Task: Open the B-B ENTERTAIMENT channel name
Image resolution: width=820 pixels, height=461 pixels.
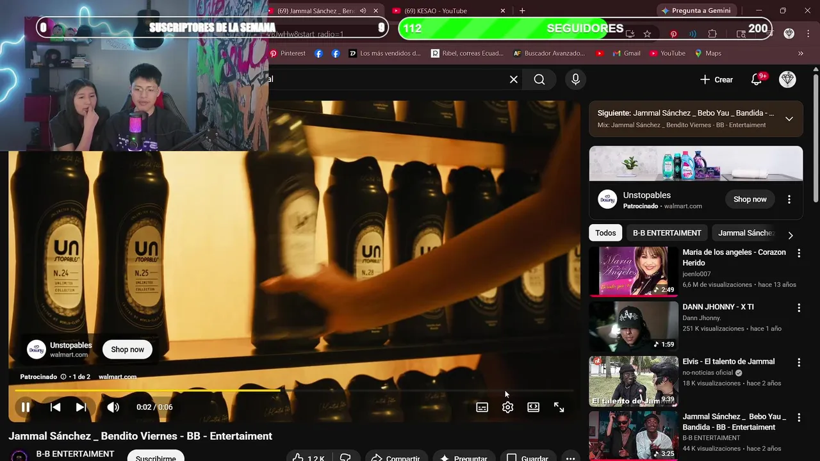Action: pyautogui.click(x=75, y=454)
